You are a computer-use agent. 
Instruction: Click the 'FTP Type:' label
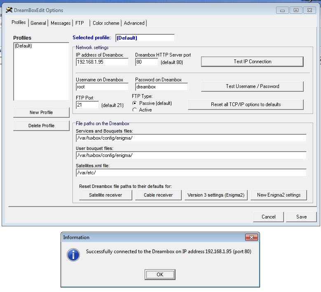pyautogui.click(x=142, y=96)
